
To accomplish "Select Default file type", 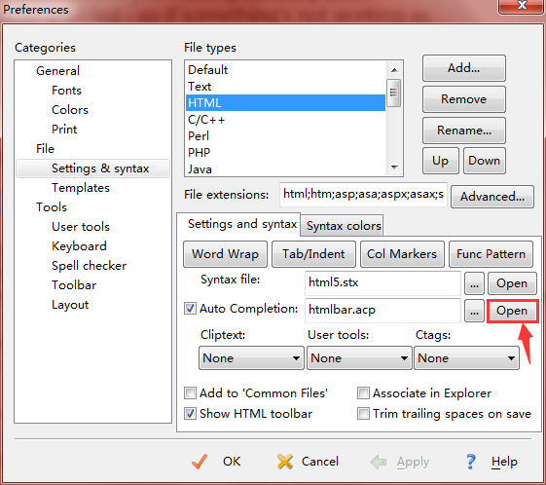I will (x=285, y=70).
